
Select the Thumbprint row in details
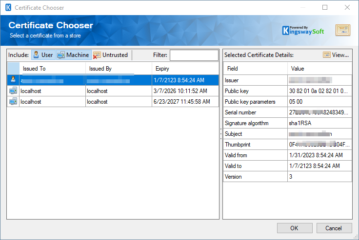coord(255,145)
